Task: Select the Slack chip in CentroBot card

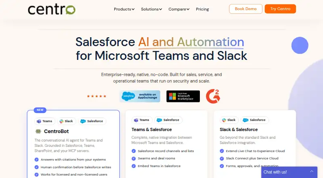Action: pyautogui.click(x=67, y=121)
